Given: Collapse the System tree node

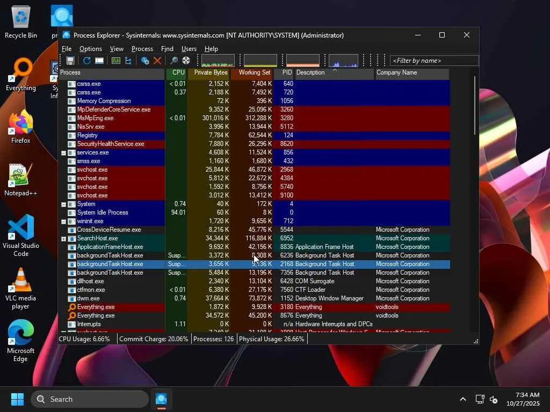Looking at the screenshot, I should (x=63, y=204).
